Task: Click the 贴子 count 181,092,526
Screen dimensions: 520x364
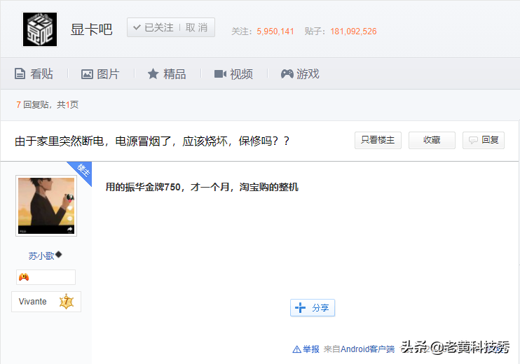Action: (x=353, y=31)
